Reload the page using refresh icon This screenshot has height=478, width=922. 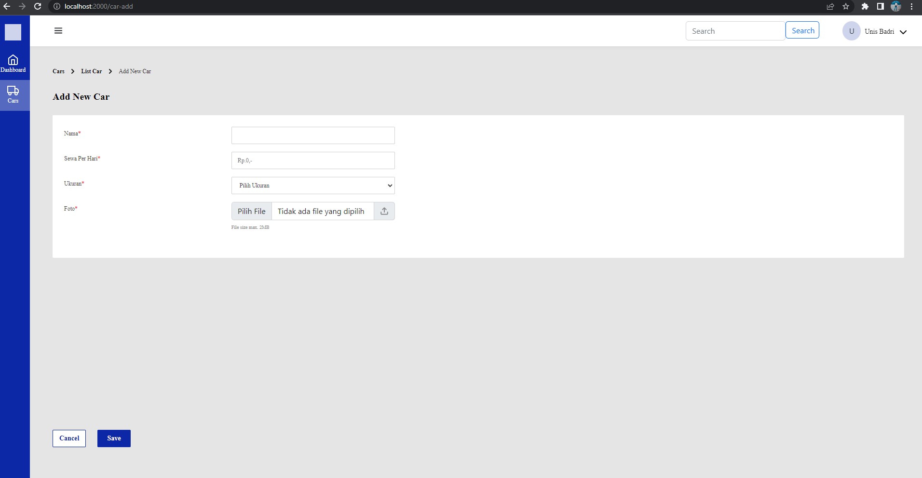(x=38, y=6)
